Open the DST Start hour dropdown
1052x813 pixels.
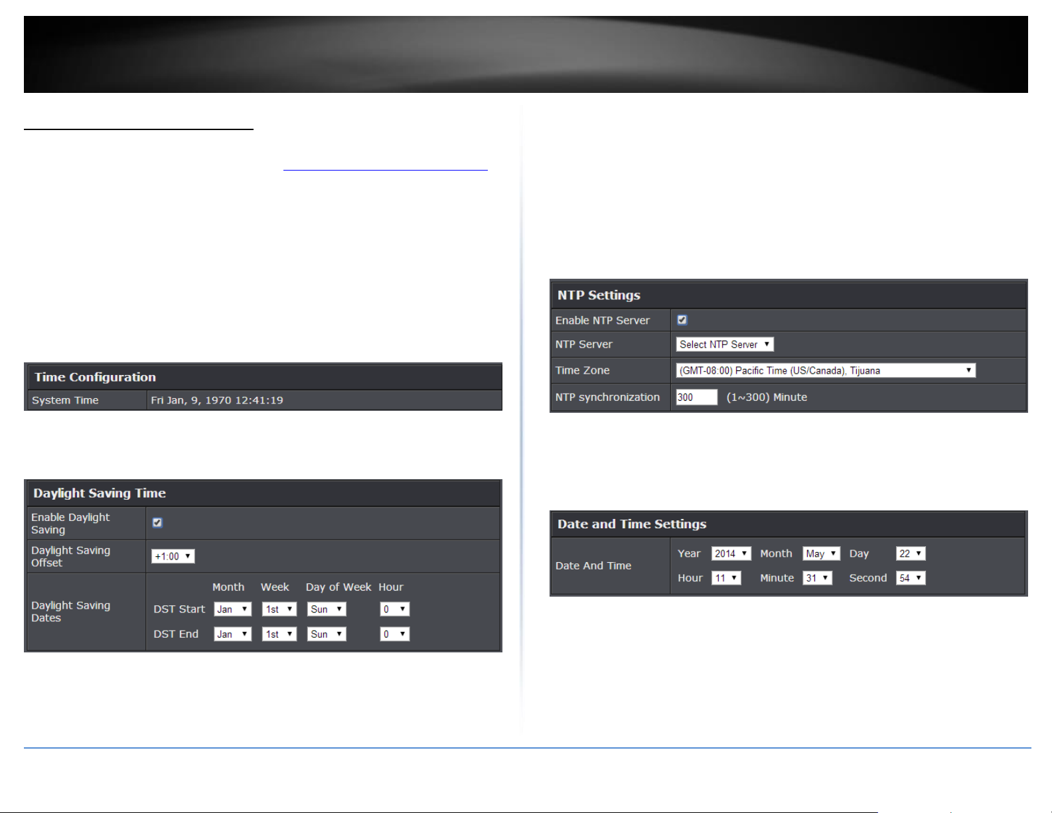395,609
